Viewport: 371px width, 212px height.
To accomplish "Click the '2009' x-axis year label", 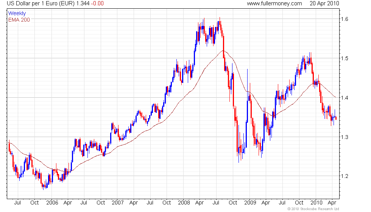I will [250, 203].
